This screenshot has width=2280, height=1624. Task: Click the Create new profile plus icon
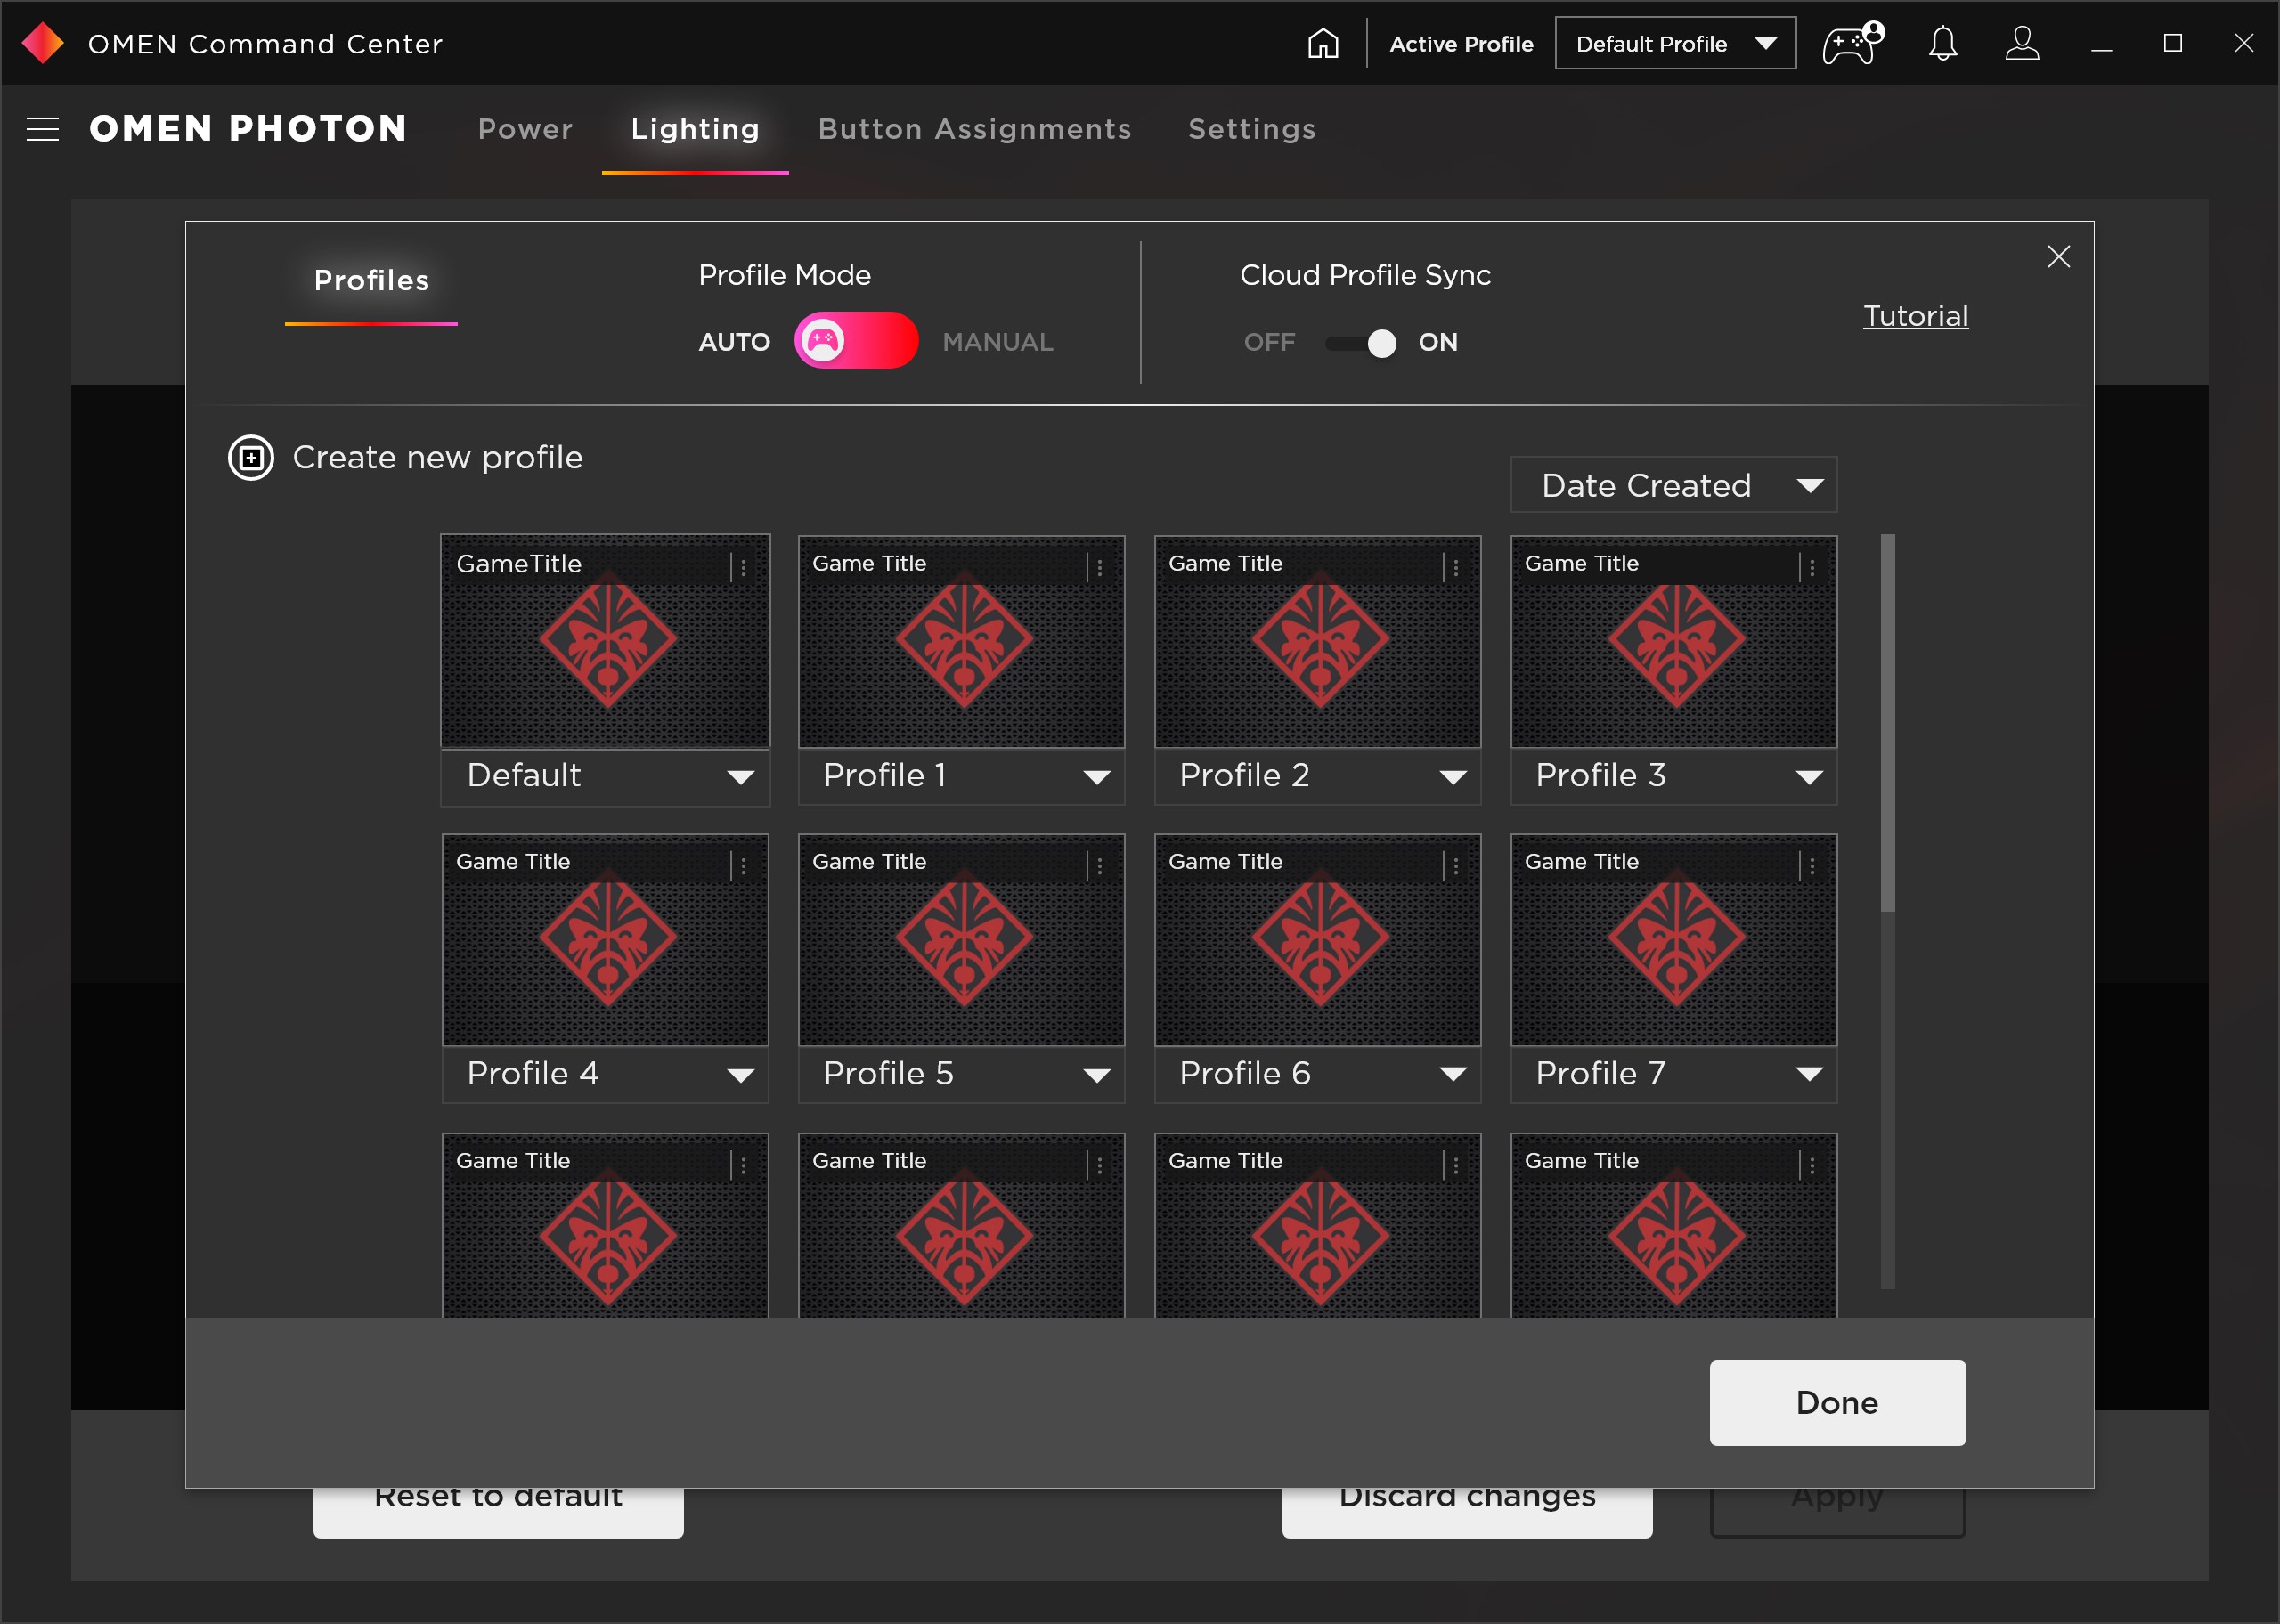tap(251, 458)
